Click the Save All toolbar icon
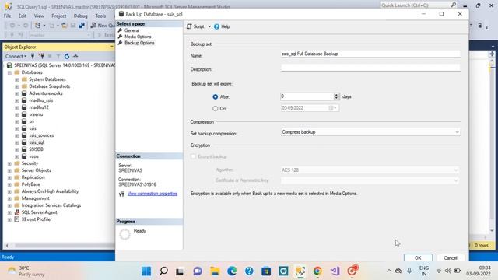 [x=82, y=26]
